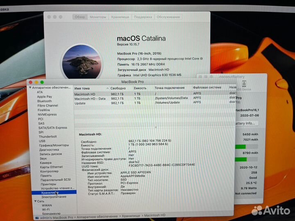This screenshot has height=221, width=295.
Task: Select NVMExpress in the sidebar
Action: pos(47,115)
